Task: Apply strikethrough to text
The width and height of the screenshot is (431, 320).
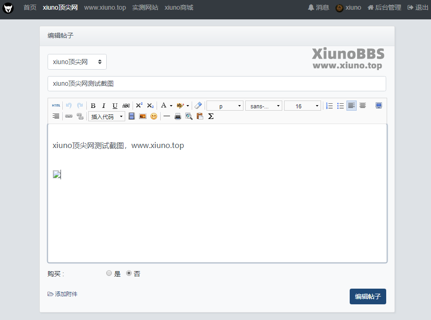Action: [126, 106]
